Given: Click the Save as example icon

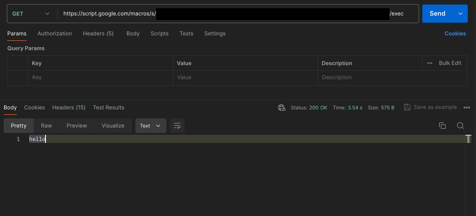Looking at the screenshot, I should point(407,107).
